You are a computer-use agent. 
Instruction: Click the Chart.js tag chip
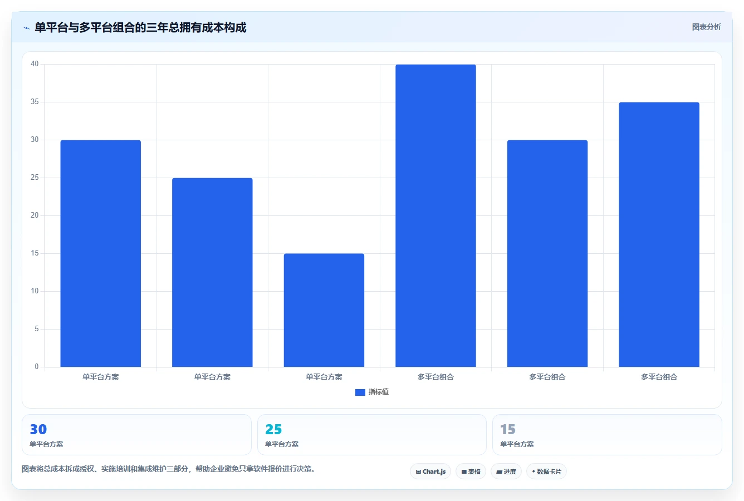tap(430, 471)
